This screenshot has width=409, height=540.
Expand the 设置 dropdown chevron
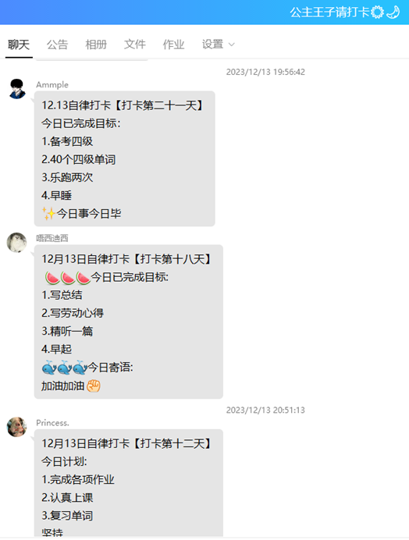(x=232, y=44)
